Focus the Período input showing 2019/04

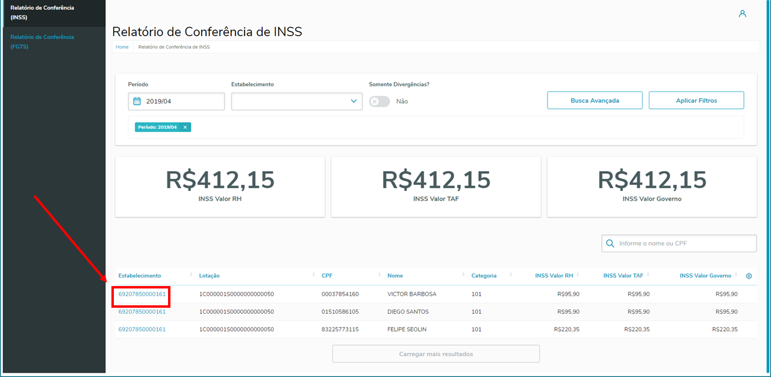click(x=176, y=101)
